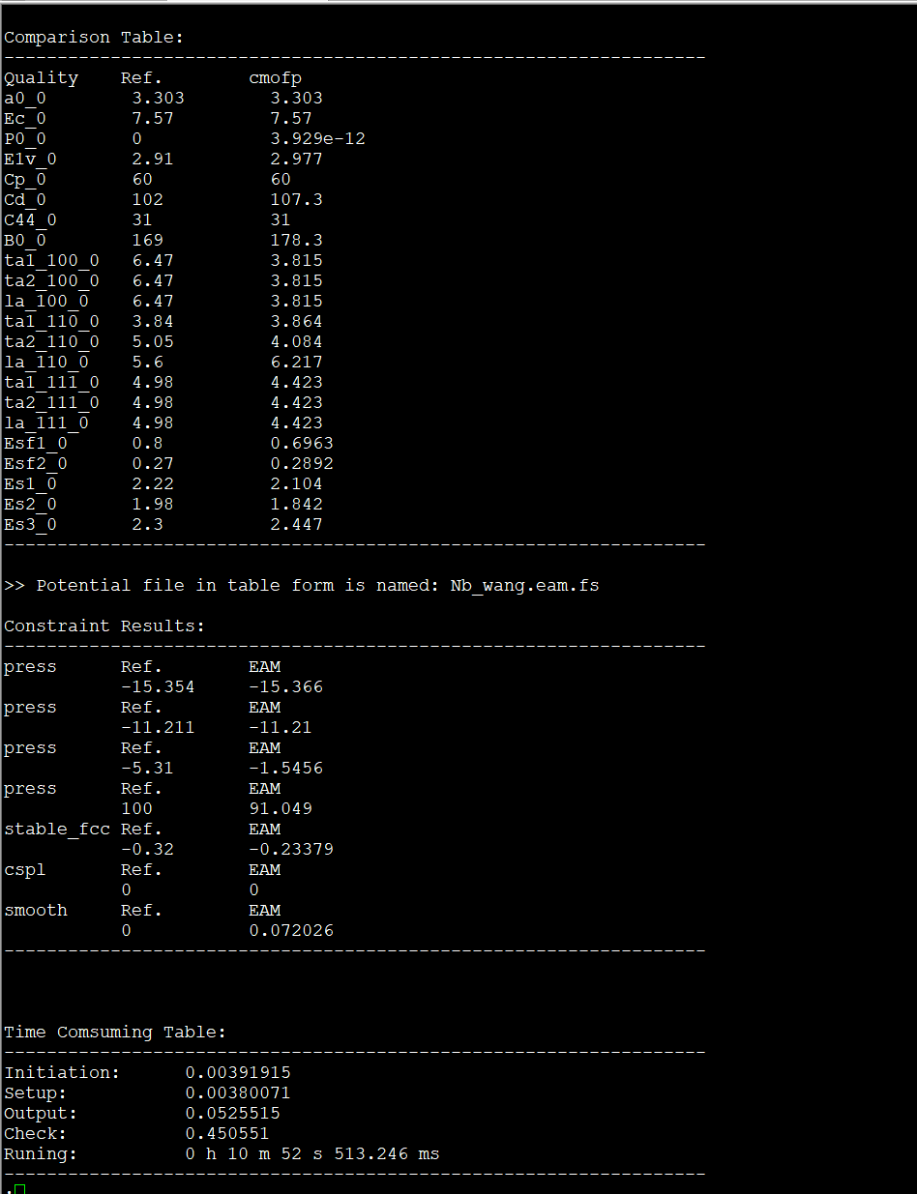Click the press reference "-11.211"

coord(158,728)
